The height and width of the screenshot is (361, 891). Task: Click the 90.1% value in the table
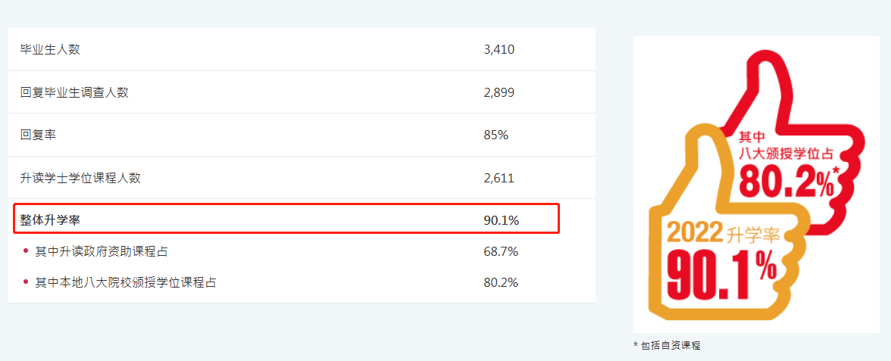tap(501, 220)
